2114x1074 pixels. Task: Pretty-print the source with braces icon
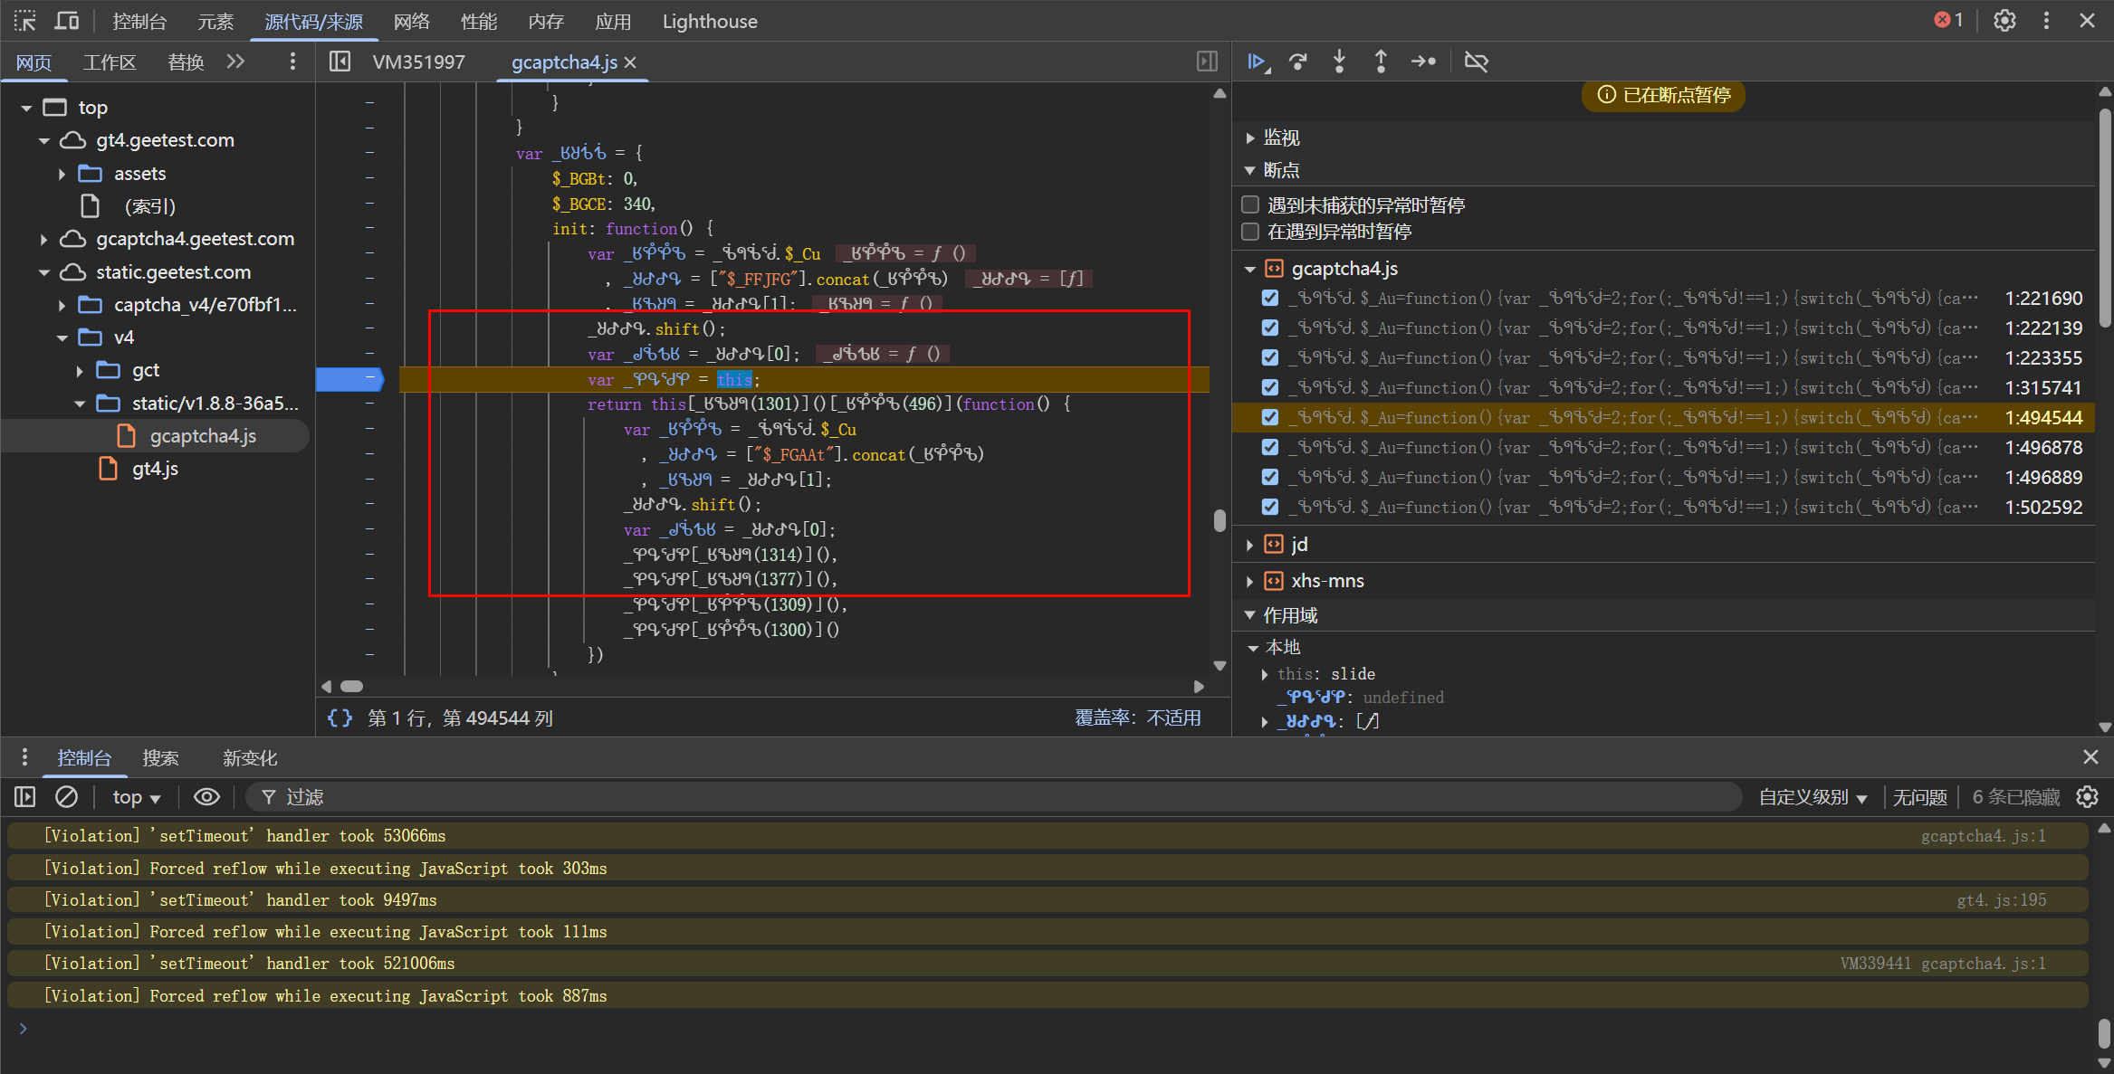340,718
